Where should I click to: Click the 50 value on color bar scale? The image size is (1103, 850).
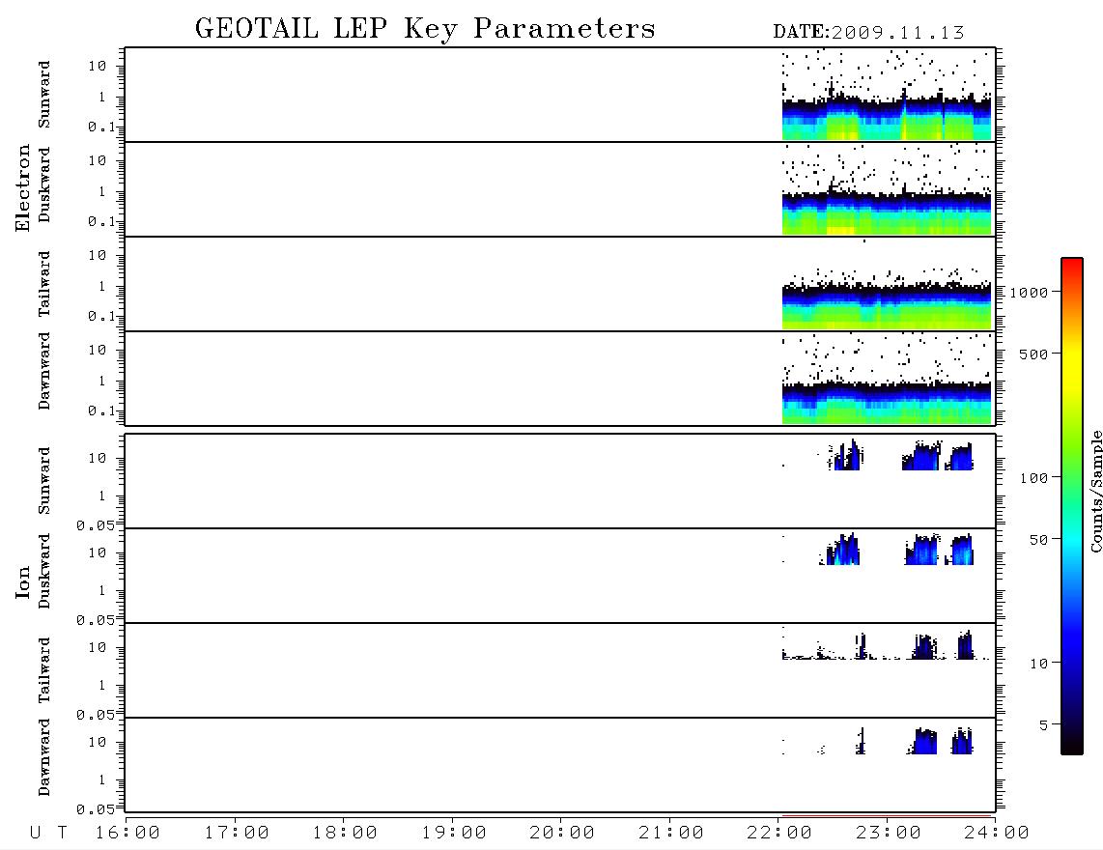tap(1038, 540)
